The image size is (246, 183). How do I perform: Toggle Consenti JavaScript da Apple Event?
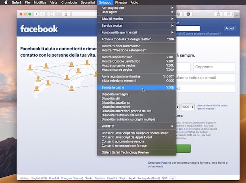[x=137, y=137]
